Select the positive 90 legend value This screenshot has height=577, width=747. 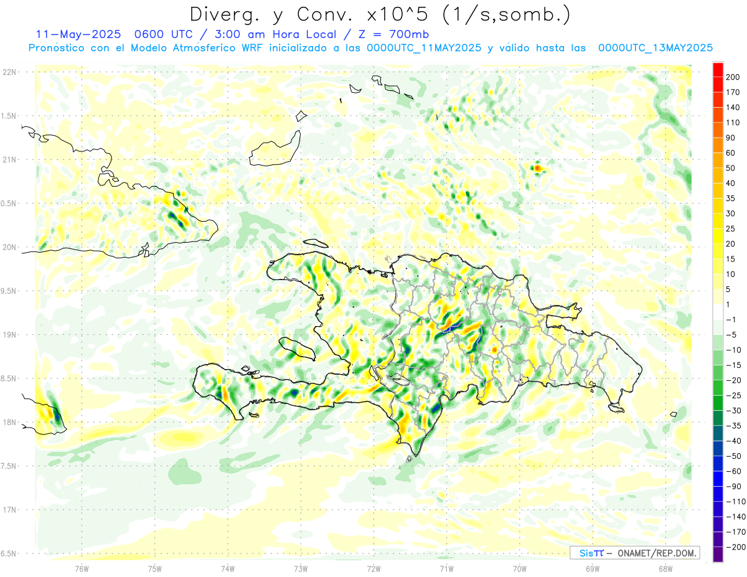[732, 138]
